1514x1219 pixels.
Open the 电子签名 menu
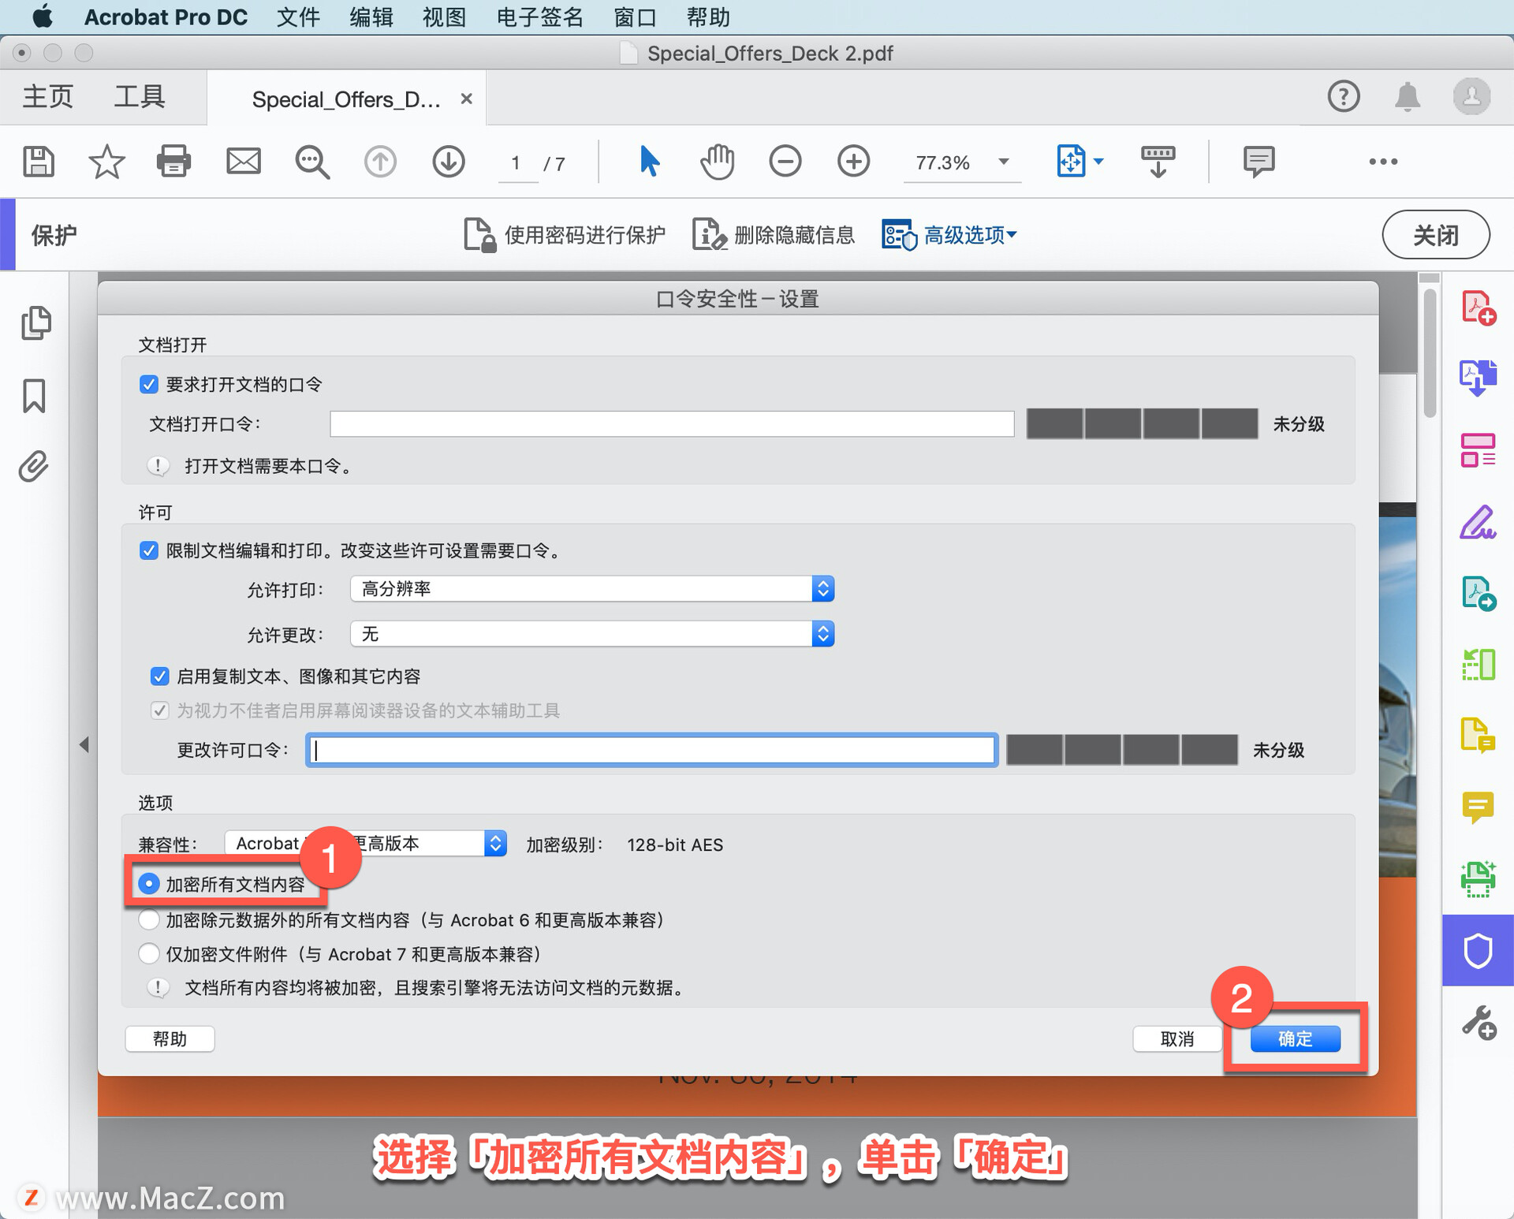click(539, 17)
